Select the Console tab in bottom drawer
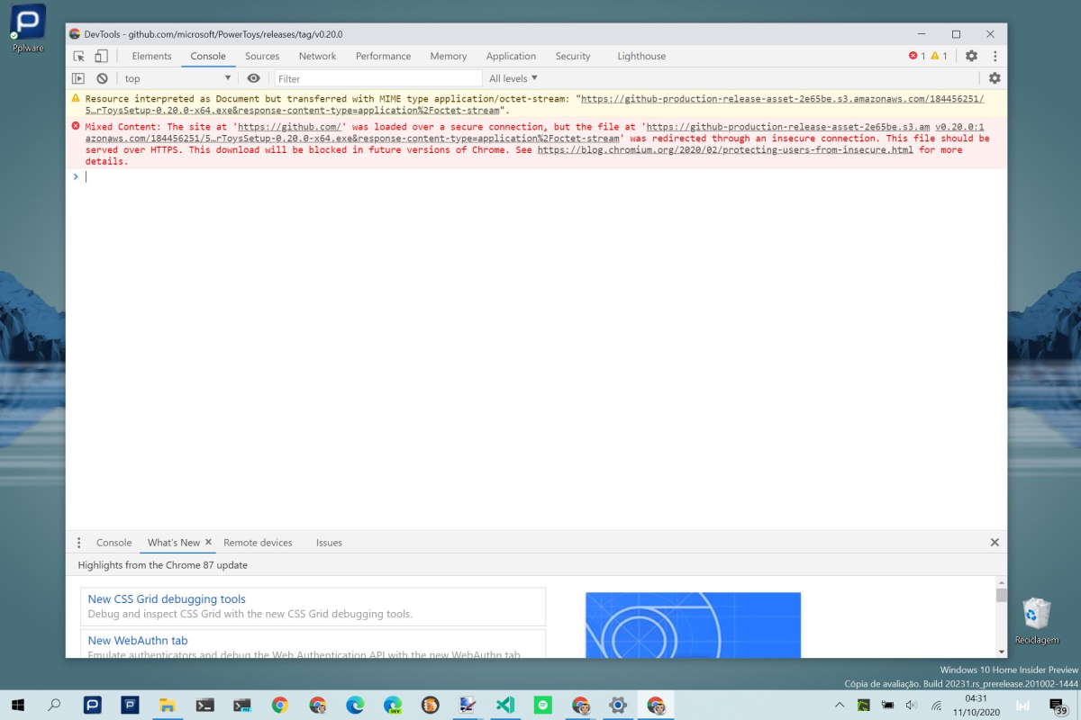Viewport: 1081px width, 720px height. (114, 543)
